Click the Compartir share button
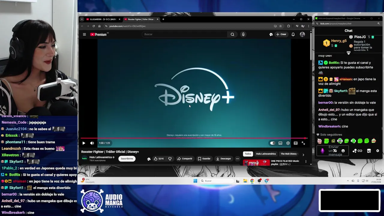Image resolution: width=384 pixels, height=216 pixels. pyautogui.click(x=184, y=159)
